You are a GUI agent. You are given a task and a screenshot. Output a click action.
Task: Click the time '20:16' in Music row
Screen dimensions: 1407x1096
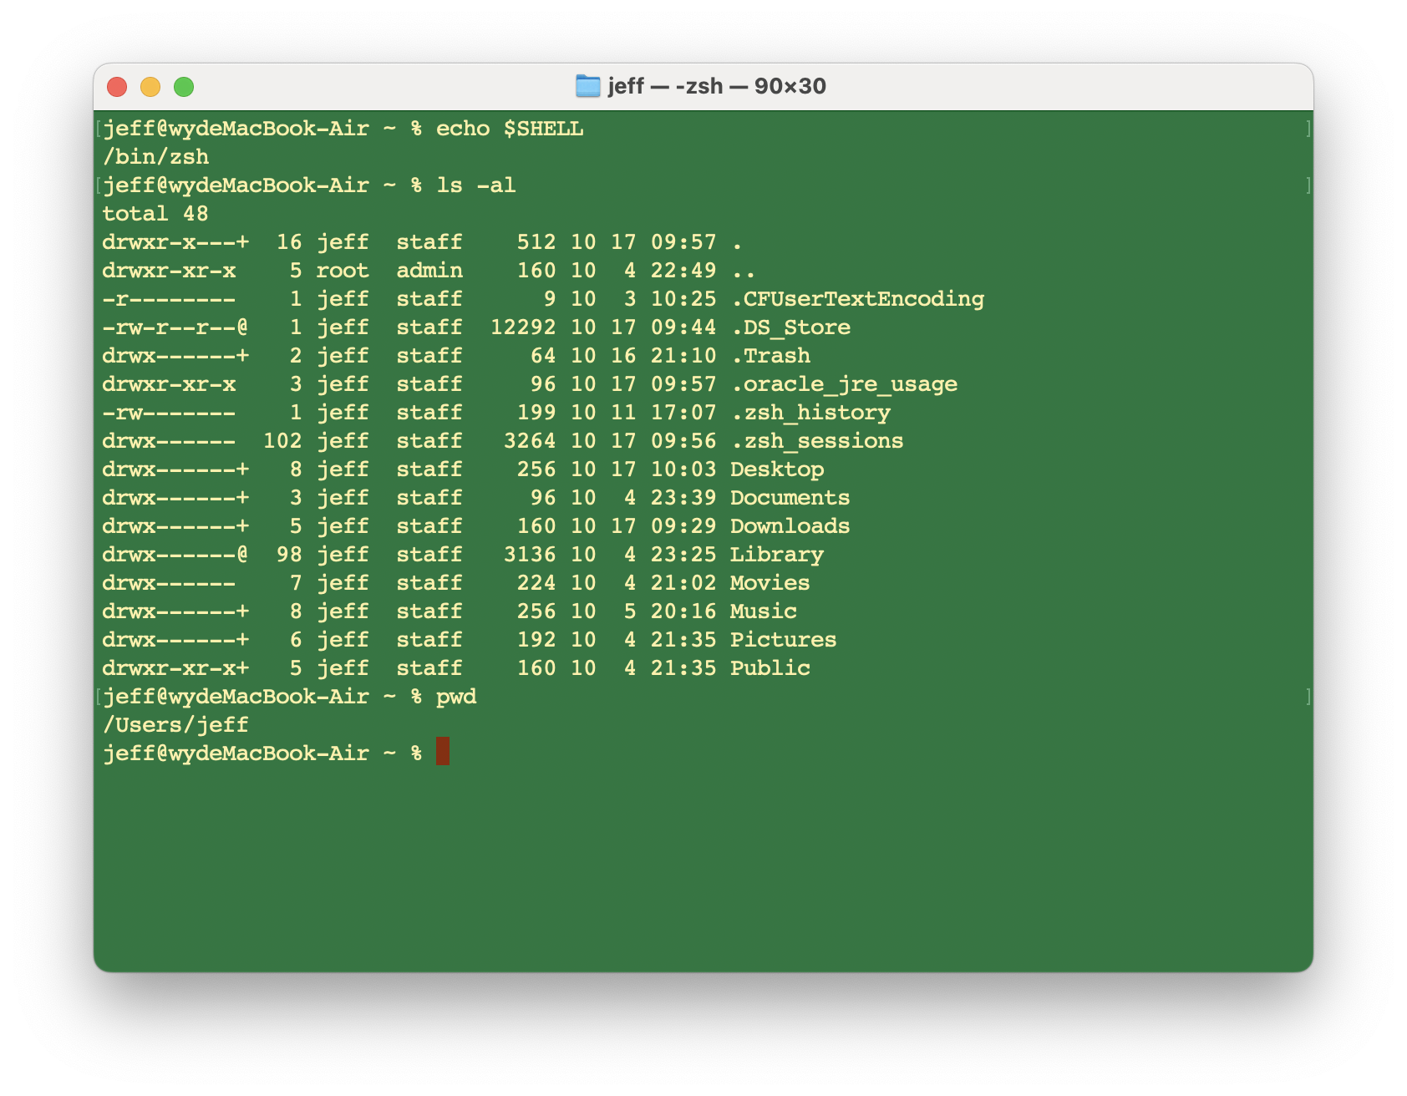[x=683, y=611]
